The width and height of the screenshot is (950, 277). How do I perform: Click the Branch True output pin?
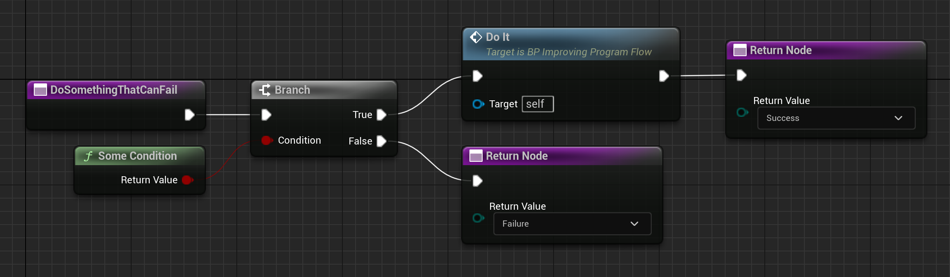(382, 115)
